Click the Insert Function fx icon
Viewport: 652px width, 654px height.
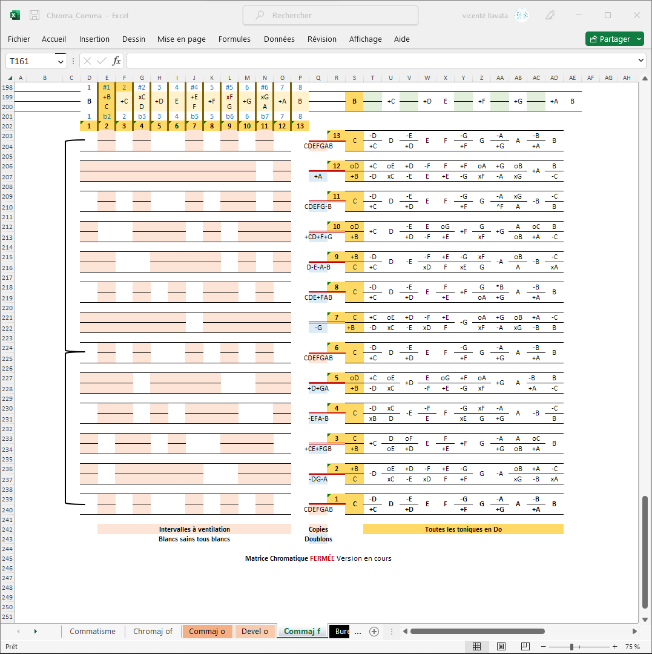coord(117,61)
